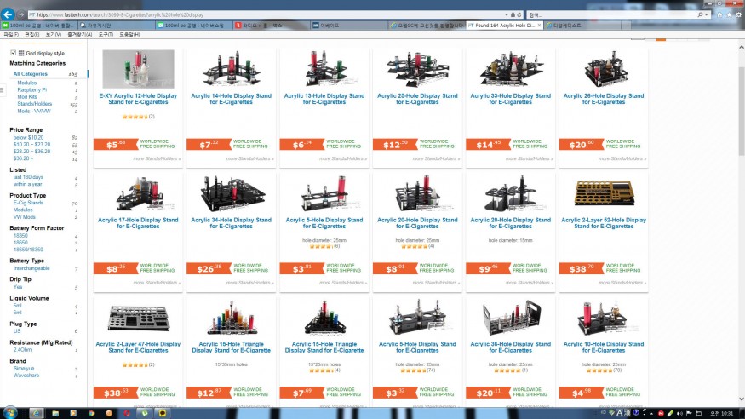Open Acrylic 33-Hole Display Stand title link

click(x=509, y=100)
